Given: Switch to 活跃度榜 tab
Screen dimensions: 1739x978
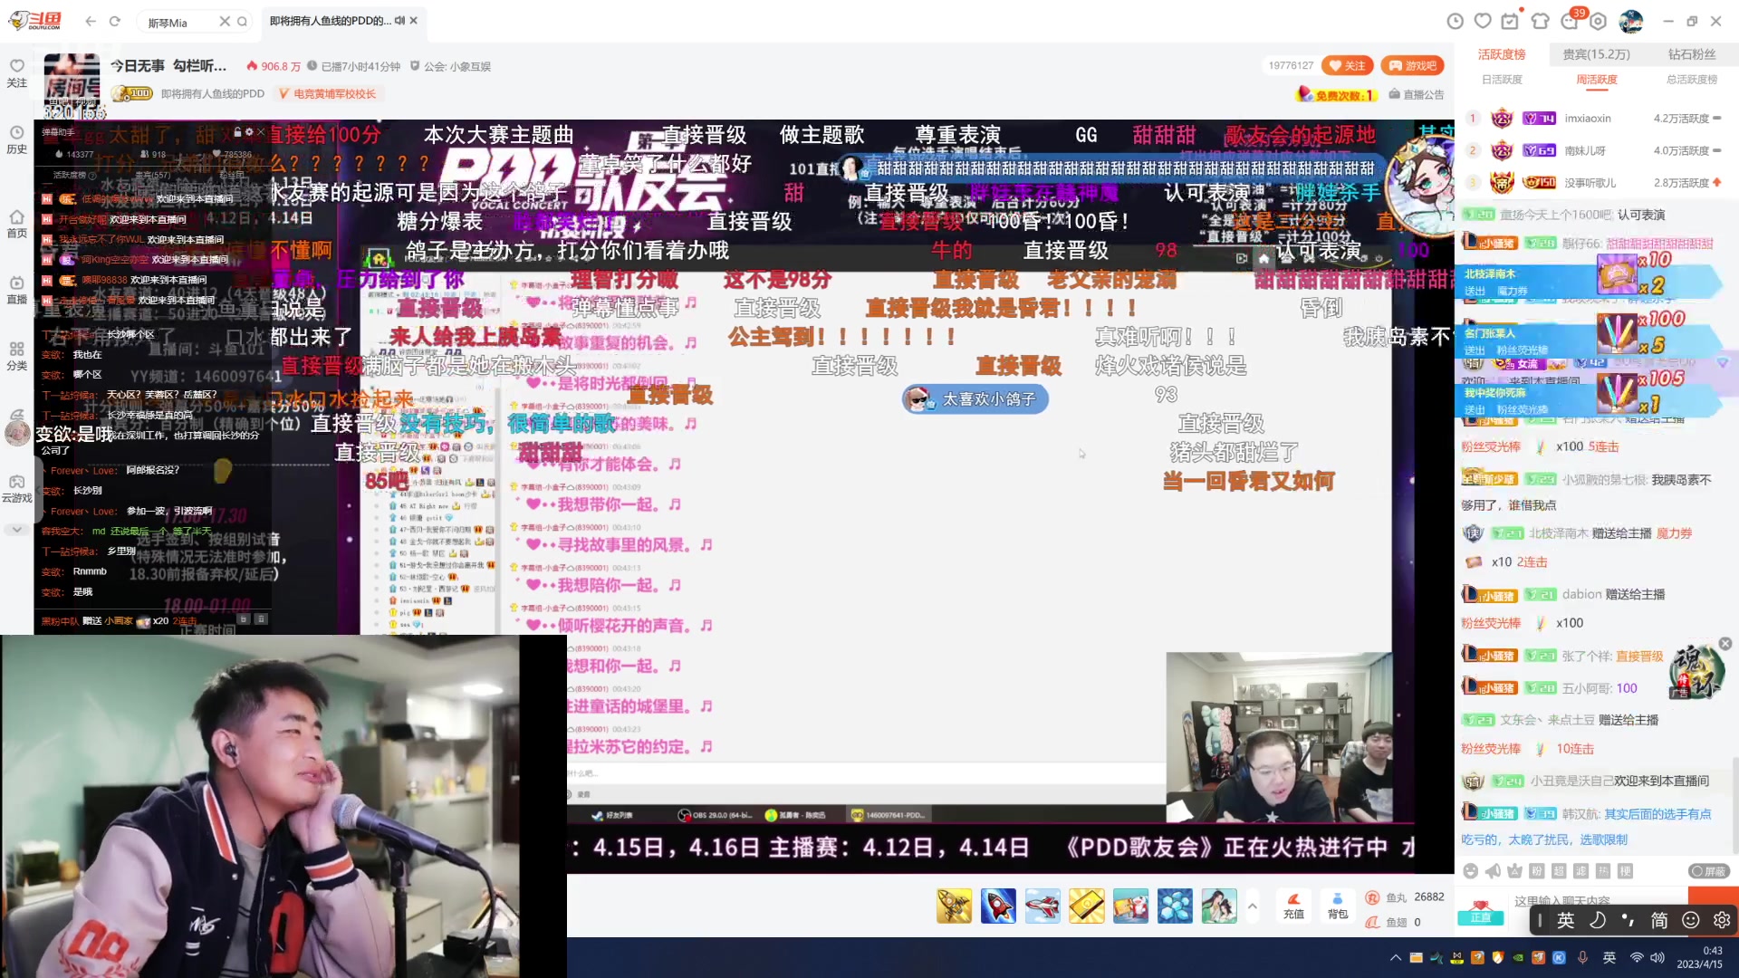Looking at the screenshot, I should 1502,54.
